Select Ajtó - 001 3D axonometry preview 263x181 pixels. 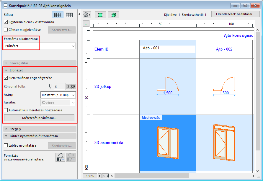[168, 143]
